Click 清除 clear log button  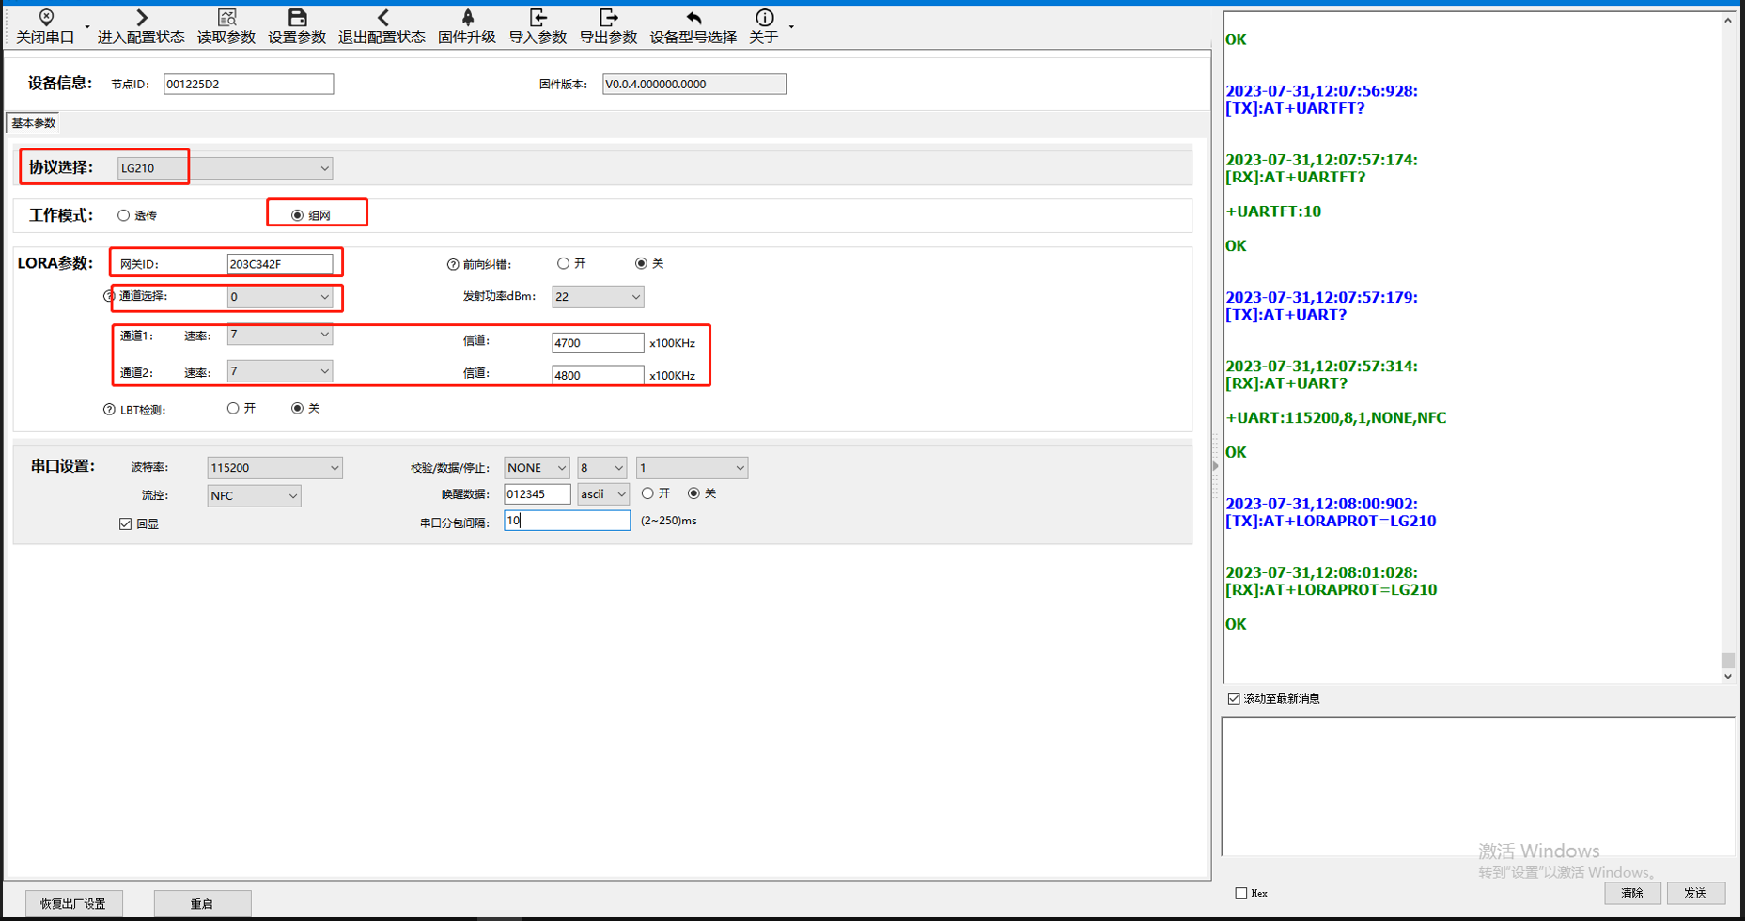[1632, 893]
